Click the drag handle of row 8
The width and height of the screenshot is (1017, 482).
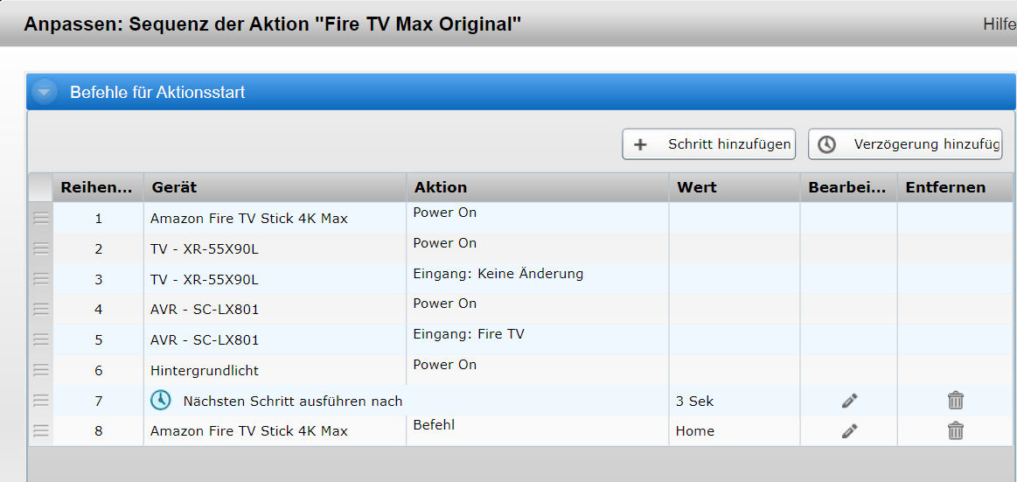point(41,430)
